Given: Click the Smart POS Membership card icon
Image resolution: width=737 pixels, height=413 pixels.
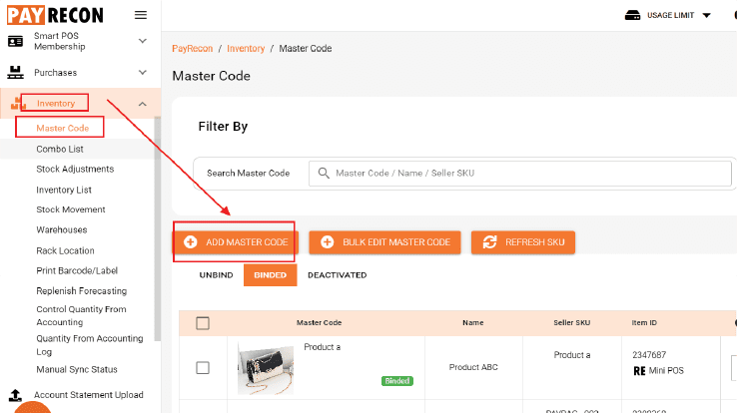Looking at the screenshot, I should pyautogui.click(x=15, y=41).
